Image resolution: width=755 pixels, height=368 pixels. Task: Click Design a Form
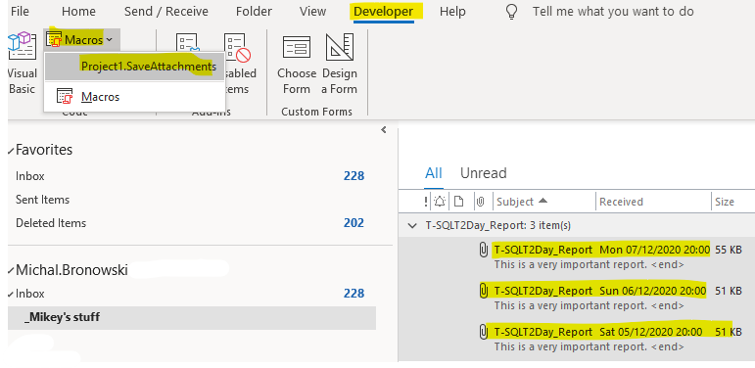click(x=340, y=63)
